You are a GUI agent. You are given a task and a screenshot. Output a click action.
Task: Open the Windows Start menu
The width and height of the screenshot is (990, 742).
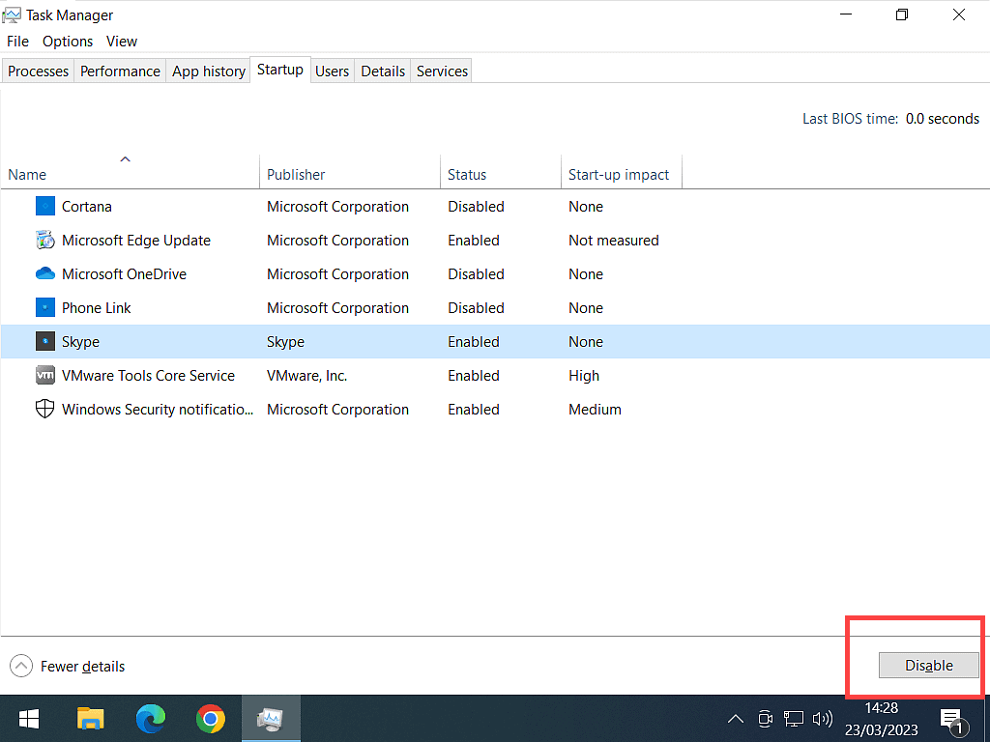29,719
